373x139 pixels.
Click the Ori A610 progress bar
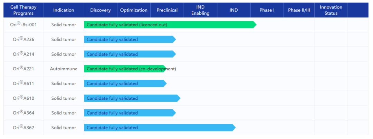[131, 98]
